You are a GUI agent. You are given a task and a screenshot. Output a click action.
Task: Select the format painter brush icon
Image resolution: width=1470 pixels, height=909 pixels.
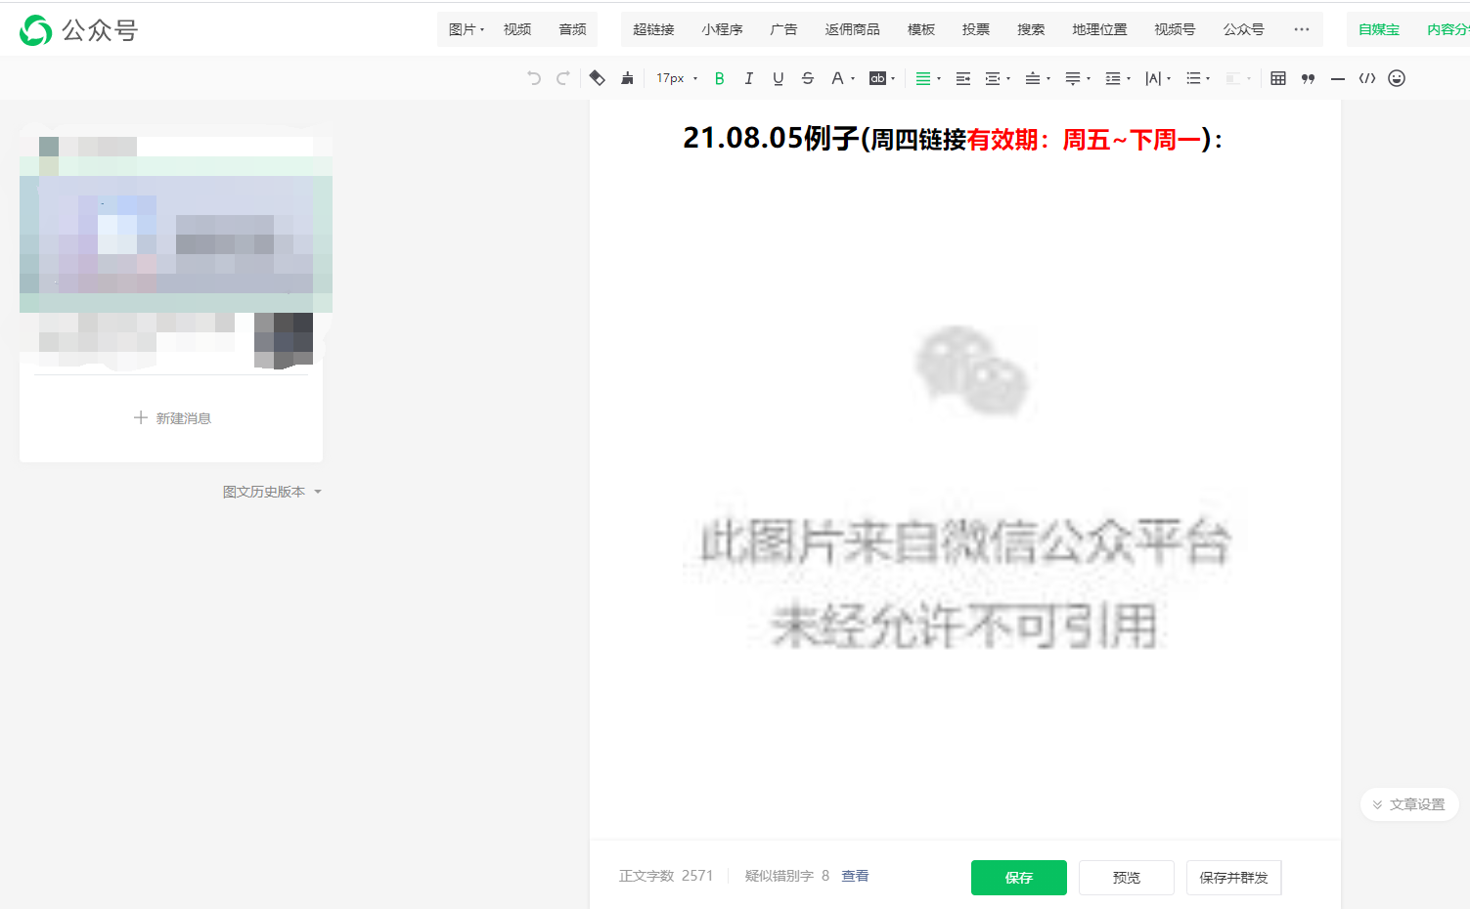[627, 78]
